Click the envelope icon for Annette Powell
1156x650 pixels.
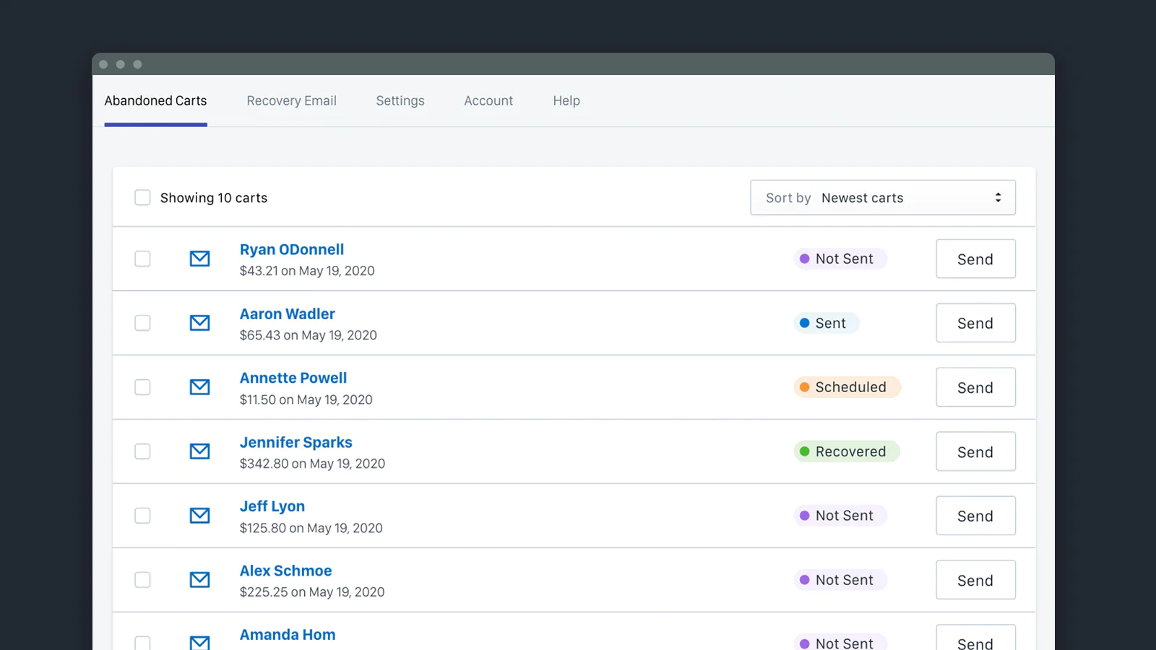coord(199,387)
